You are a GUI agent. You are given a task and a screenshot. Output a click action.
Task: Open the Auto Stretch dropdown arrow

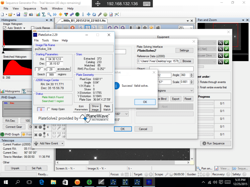pyautogui.click(x=24, y=28)
